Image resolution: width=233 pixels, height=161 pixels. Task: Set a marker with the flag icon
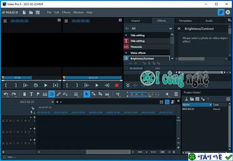tap(38, 94)
